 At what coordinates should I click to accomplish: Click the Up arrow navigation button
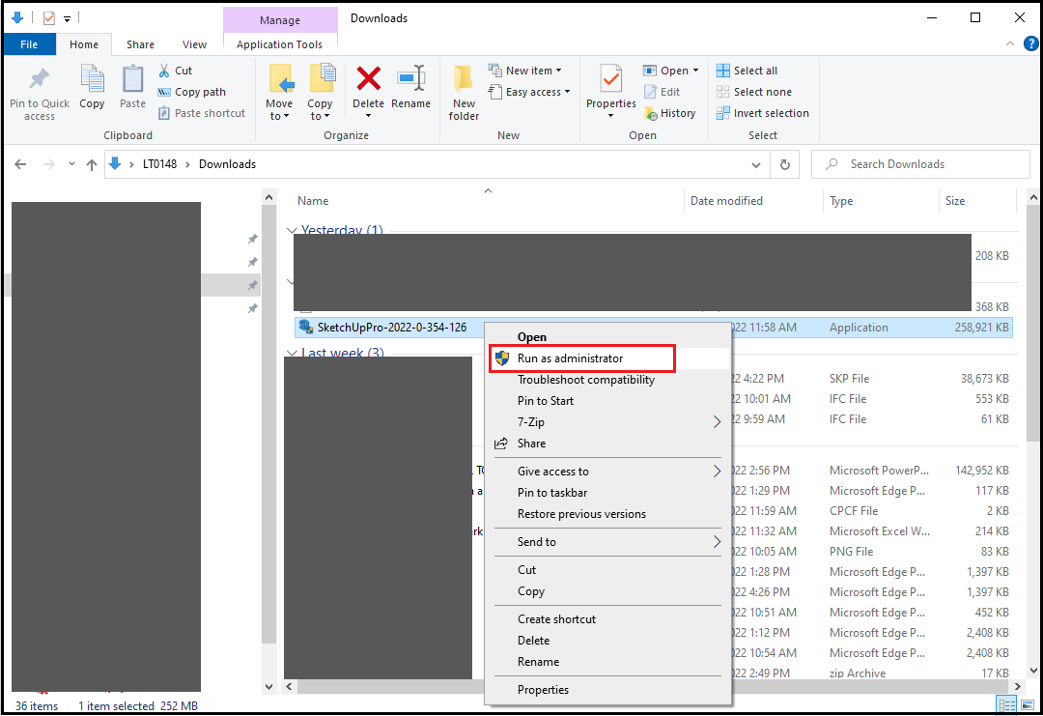(92, 164)
